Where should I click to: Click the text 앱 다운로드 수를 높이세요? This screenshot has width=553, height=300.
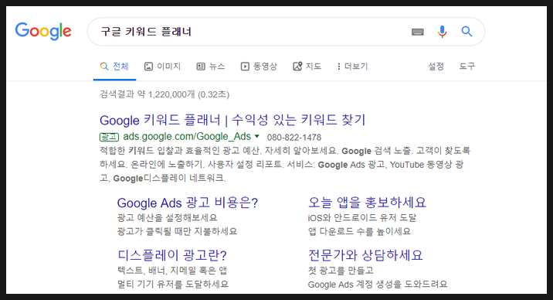(359, 231)
